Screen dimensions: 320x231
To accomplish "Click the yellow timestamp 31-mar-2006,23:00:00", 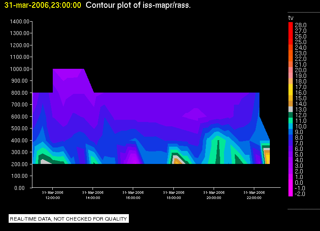I will [43, 5].
